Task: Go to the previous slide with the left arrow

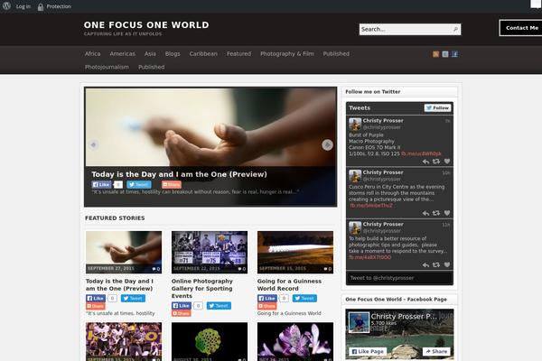Action: 93,144
